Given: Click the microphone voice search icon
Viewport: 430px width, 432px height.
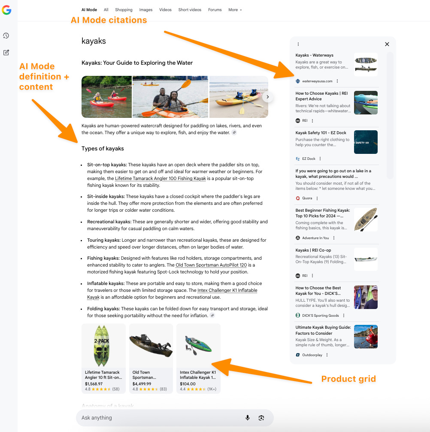Looking at the screenshot, I should tap(248, 418).
